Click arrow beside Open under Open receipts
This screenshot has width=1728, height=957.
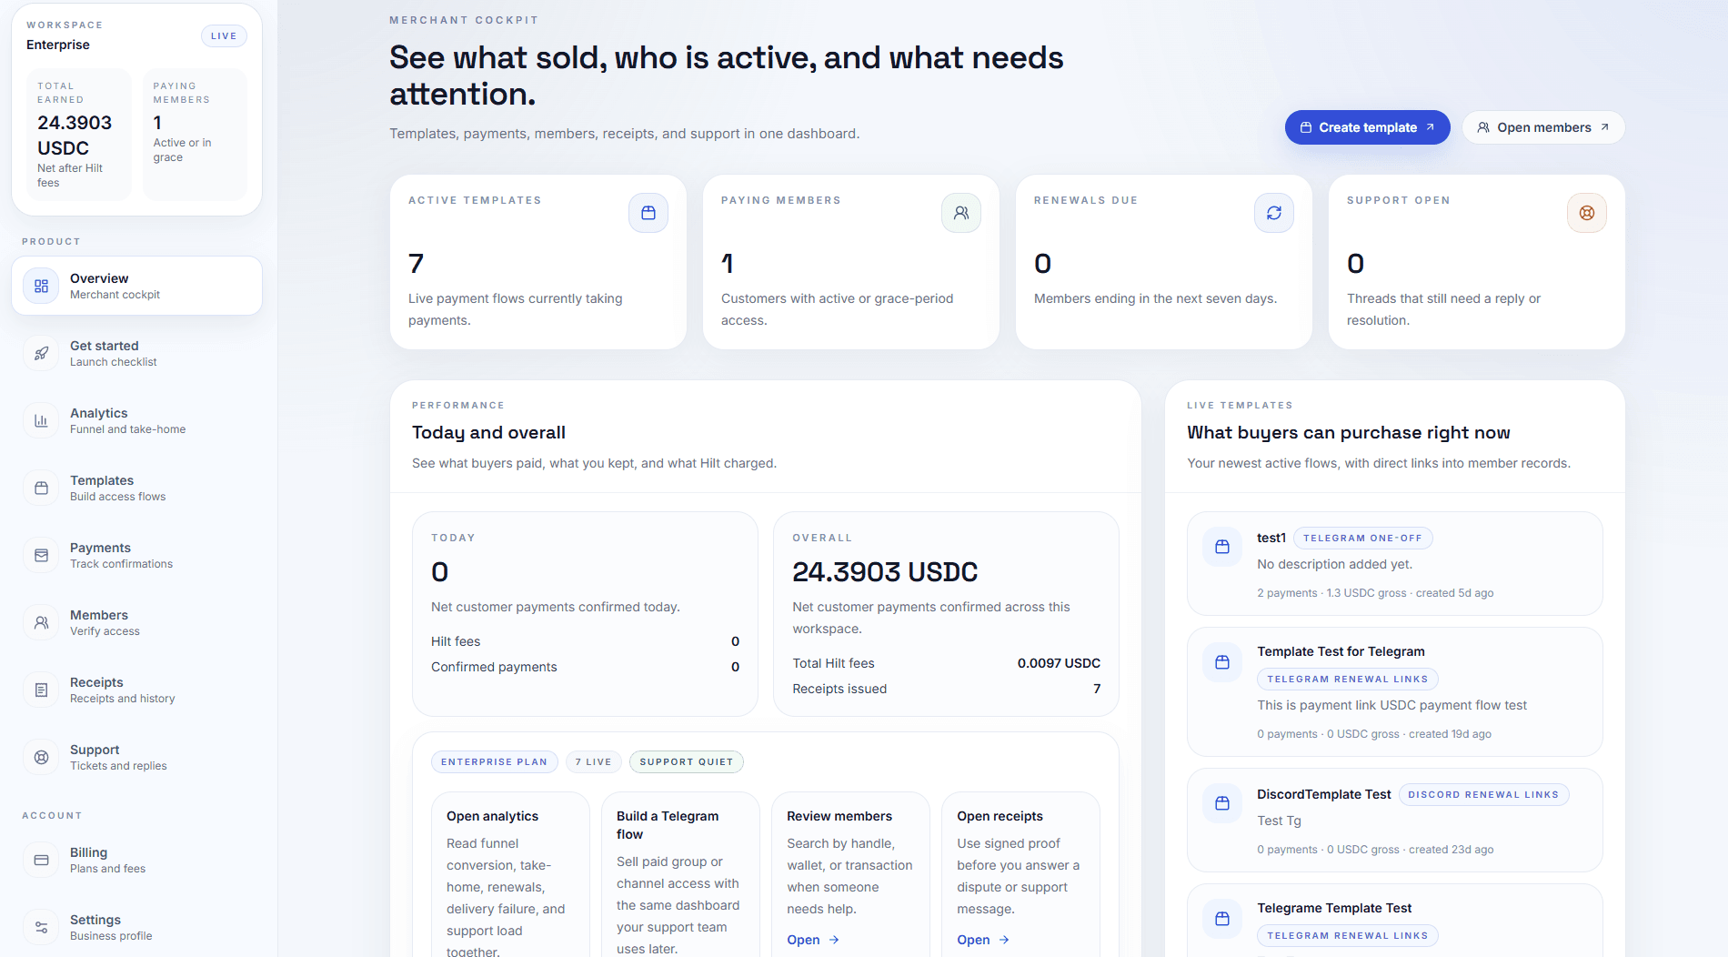click(x=1004, y=940)
